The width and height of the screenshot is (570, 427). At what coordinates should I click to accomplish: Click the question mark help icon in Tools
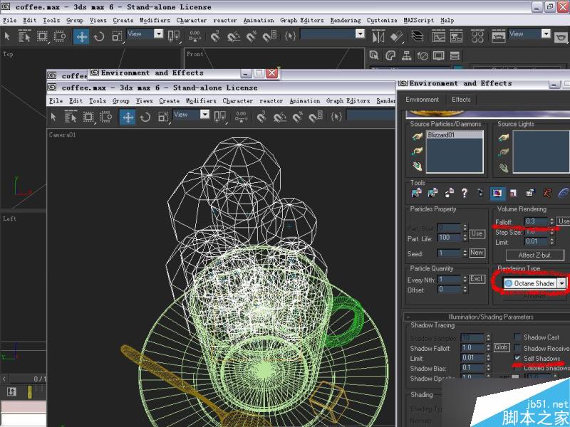click(x=465, y=193)
